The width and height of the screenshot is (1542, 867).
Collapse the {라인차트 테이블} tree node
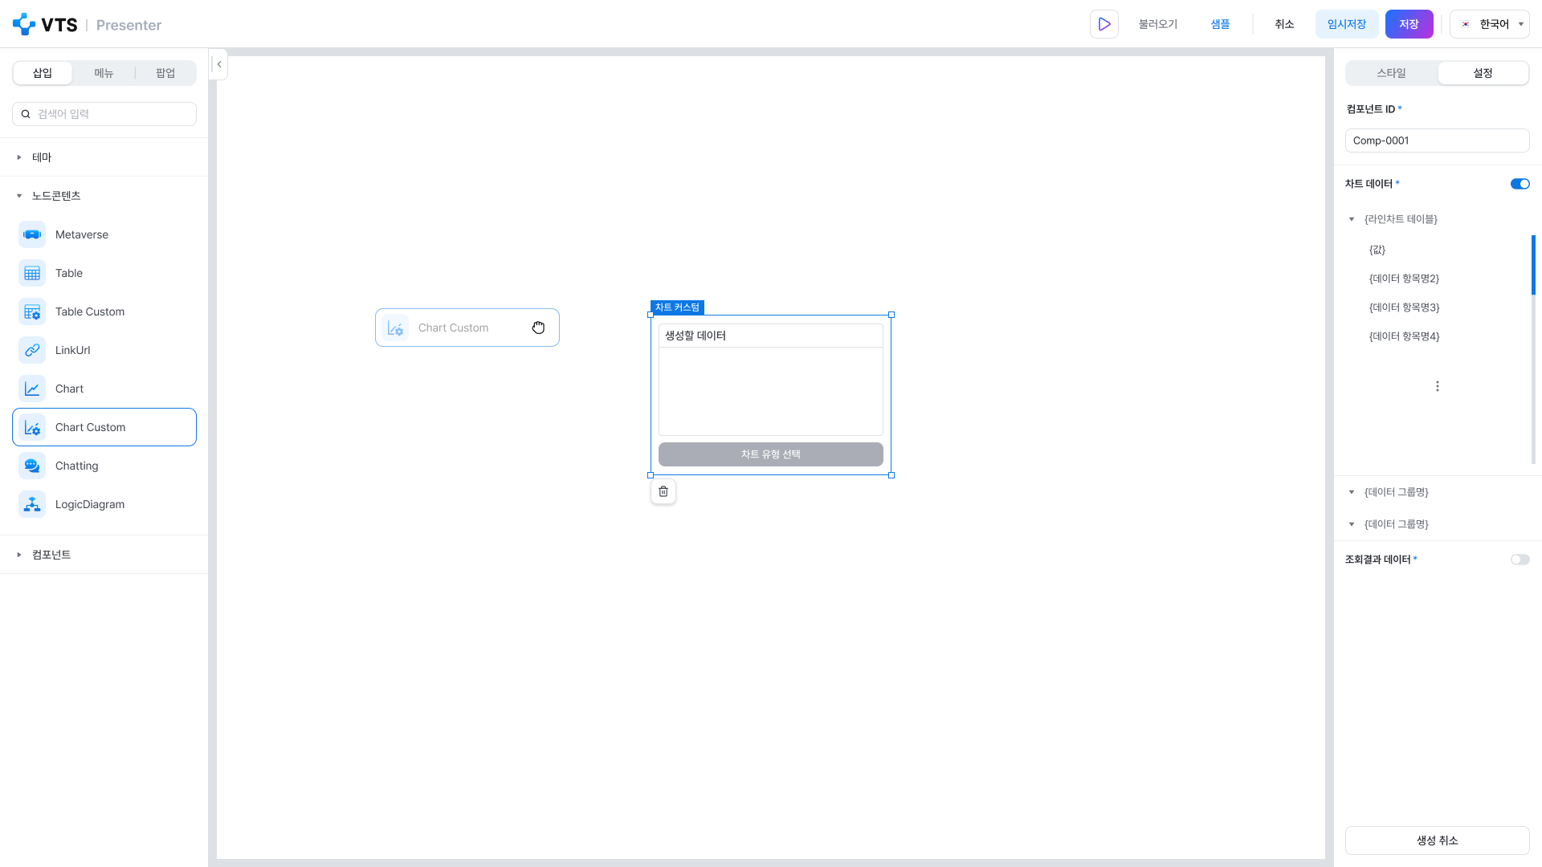tap(1352, 219)
